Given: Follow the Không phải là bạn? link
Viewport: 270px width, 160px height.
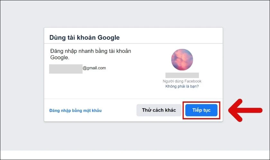Looking at the screenshot, I should coord(182,86).
